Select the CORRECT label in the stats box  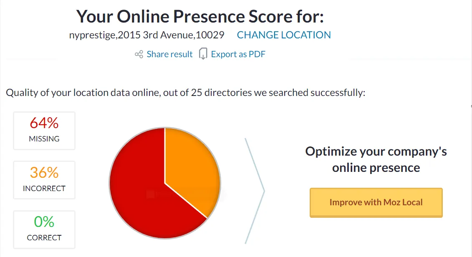(x=44, y=238)
